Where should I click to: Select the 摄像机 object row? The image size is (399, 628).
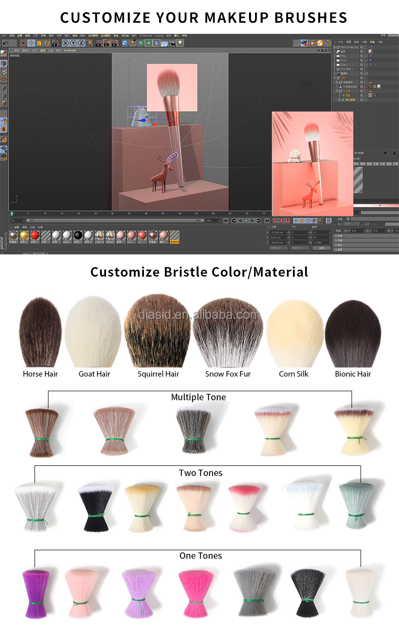tap(344, 73)
